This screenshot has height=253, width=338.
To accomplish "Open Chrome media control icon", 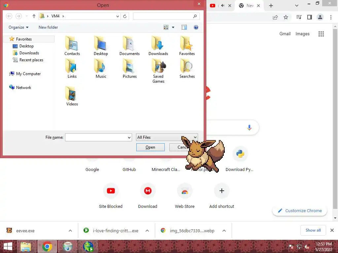I will [299, 17].
